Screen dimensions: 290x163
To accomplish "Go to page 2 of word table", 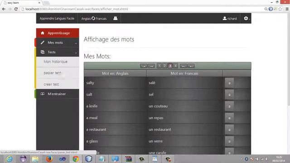I will tap(164, 66).
